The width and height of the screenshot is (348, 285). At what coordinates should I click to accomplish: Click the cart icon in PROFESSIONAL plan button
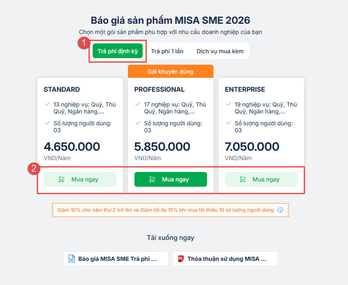point(152,179)
